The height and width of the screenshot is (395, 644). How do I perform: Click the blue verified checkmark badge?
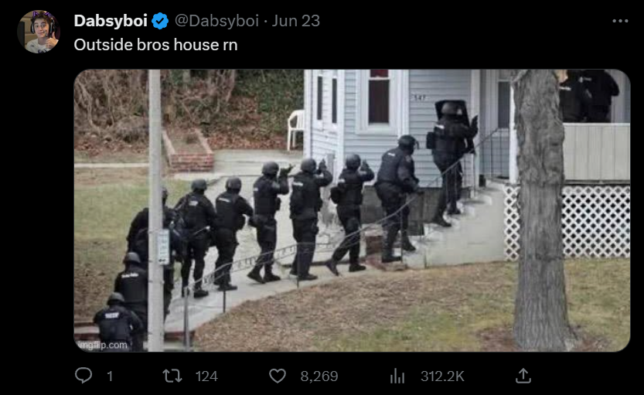tap(160, 21)
